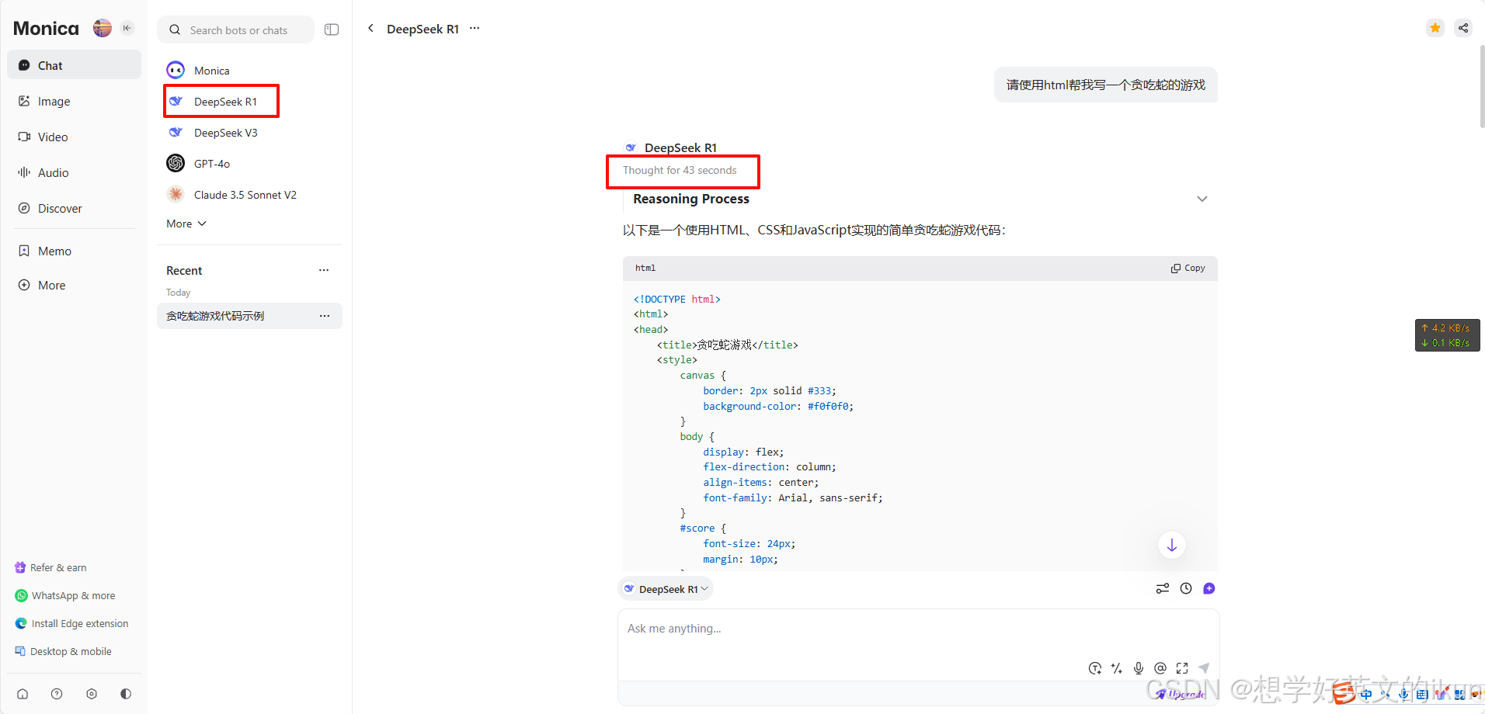Open Memo in the left navigation
The height and width of the screenshot is (714, 1485).
[x=74, y=251]
